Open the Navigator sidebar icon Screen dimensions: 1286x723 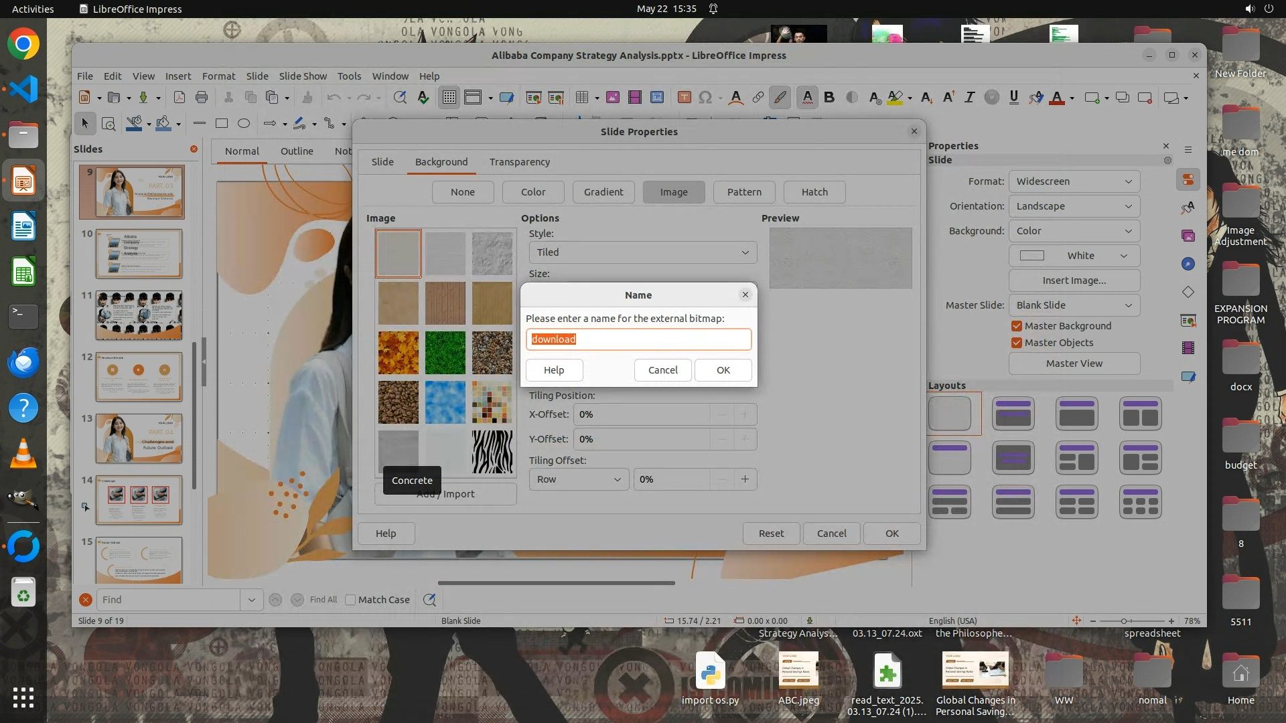coord(1188,264)
